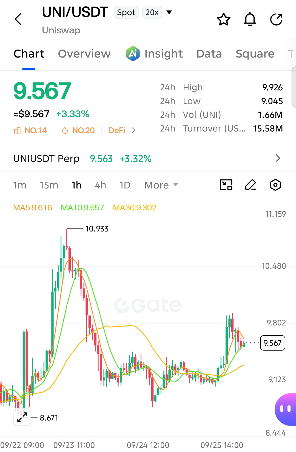Add UNI/USDT to favorites with star icon

pos(224,19)
